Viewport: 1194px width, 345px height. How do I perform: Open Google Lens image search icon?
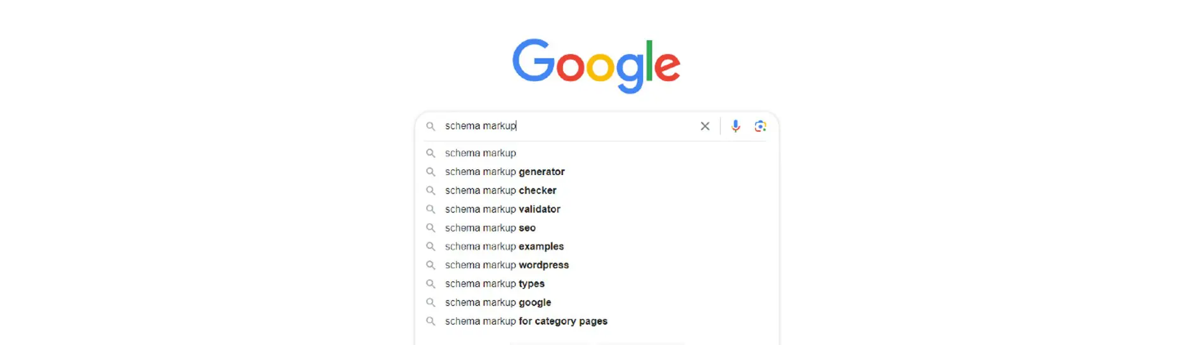[760, 126]
